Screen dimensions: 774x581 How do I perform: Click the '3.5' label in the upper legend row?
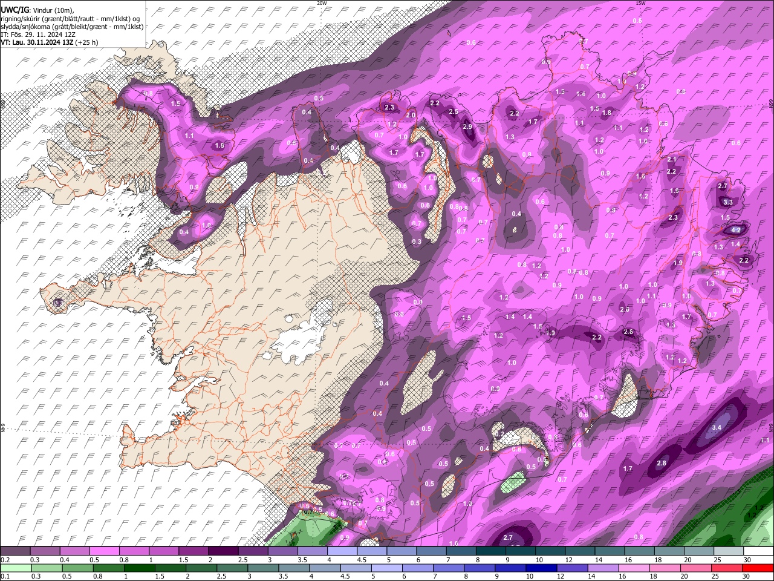(302, 560)
